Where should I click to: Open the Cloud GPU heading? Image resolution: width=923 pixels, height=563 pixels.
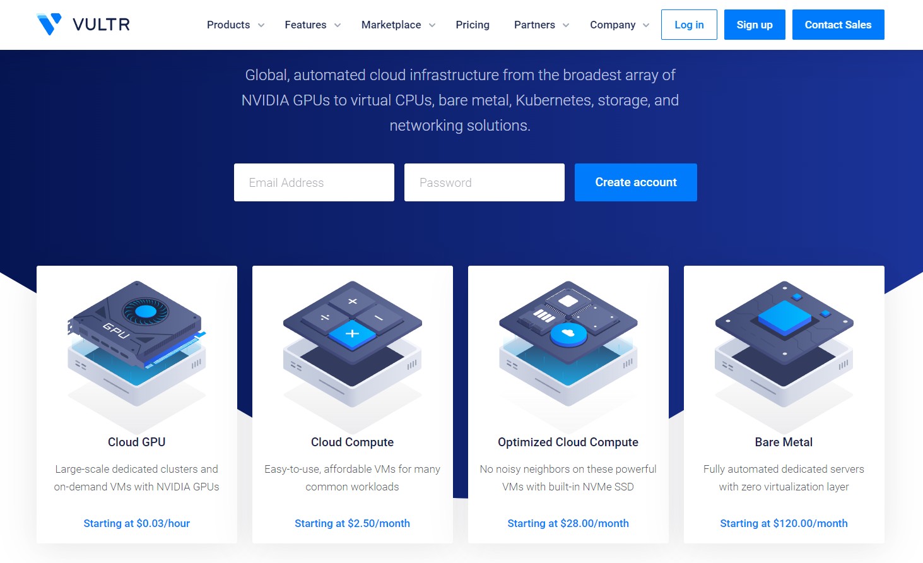tap(137, 442)
